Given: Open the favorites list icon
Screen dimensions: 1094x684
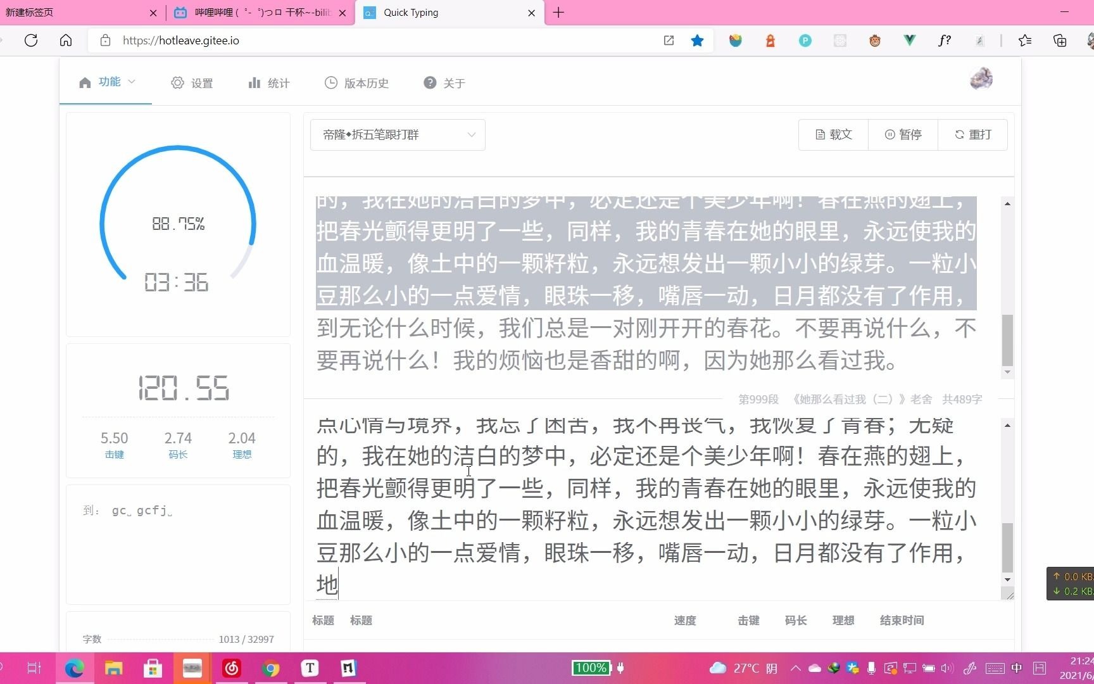Looking at the screenshot, I should click(1025, 41).
